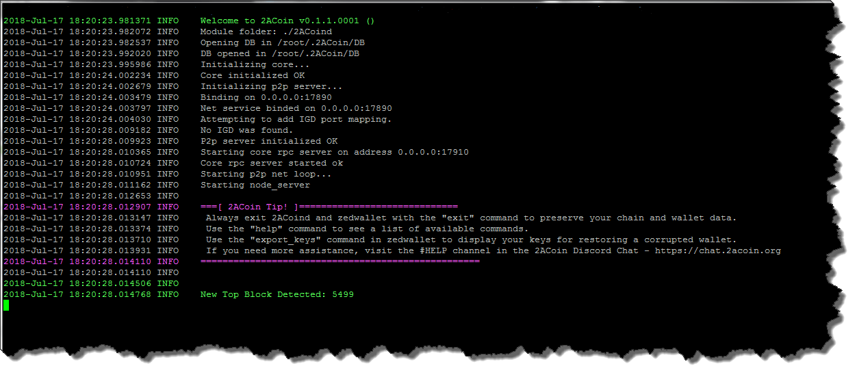Click "Initializing p2p server..." line
The height and width of the screenshot is (375, 857).
point(271,86)
